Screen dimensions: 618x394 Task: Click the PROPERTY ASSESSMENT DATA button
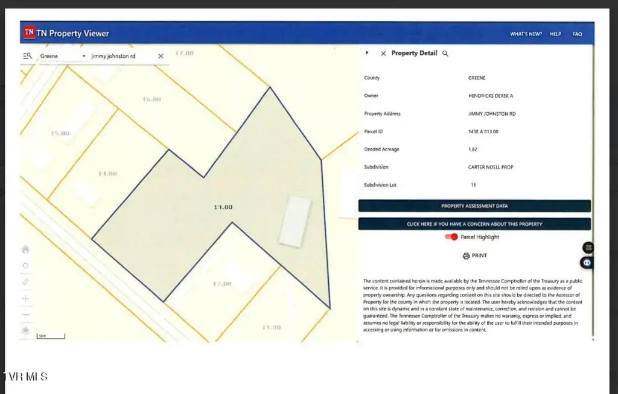point(474,206)
